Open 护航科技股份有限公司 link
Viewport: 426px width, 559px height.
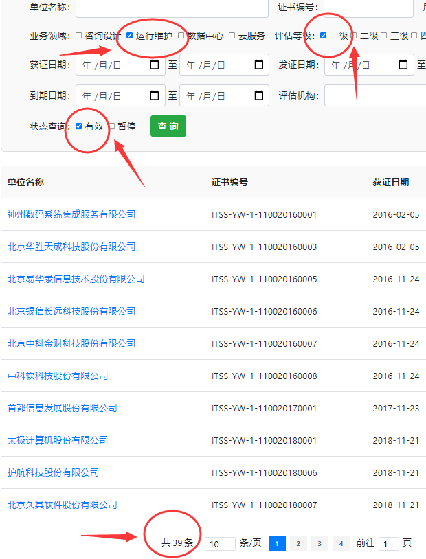point(53,472)
